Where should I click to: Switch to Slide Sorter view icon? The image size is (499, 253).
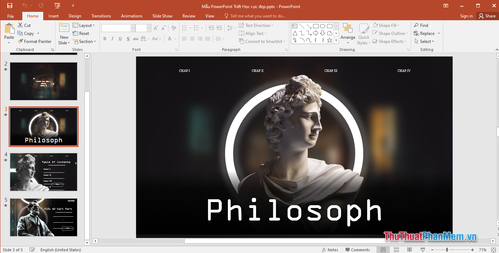(396, 250)
